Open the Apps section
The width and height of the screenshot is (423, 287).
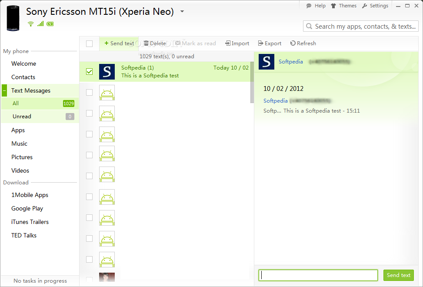click(x=18, y=130)
